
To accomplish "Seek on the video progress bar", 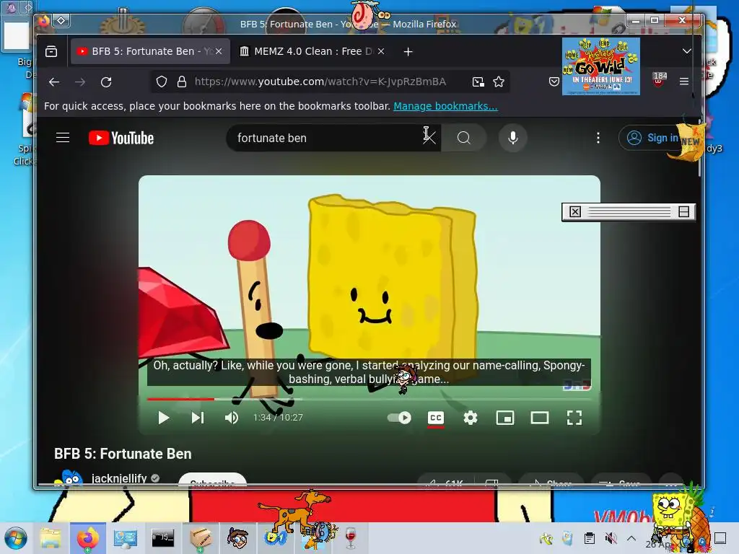I will pyautogui.click(x=369, y=399).
